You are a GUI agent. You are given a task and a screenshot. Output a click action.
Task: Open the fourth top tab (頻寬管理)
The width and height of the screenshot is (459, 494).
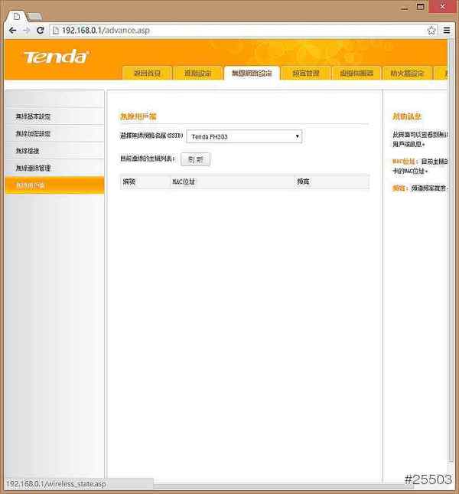click(x=305, y=73)
